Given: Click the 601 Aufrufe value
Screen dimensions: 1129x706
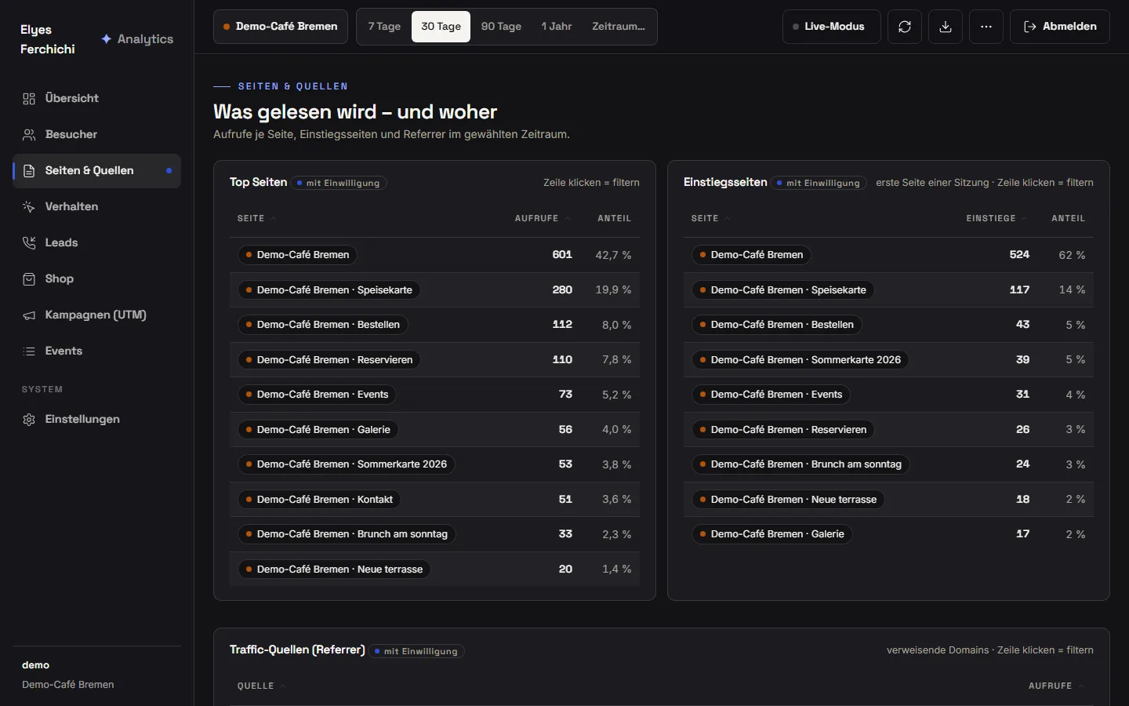Looking at the screenshot, I should point(562,255).
